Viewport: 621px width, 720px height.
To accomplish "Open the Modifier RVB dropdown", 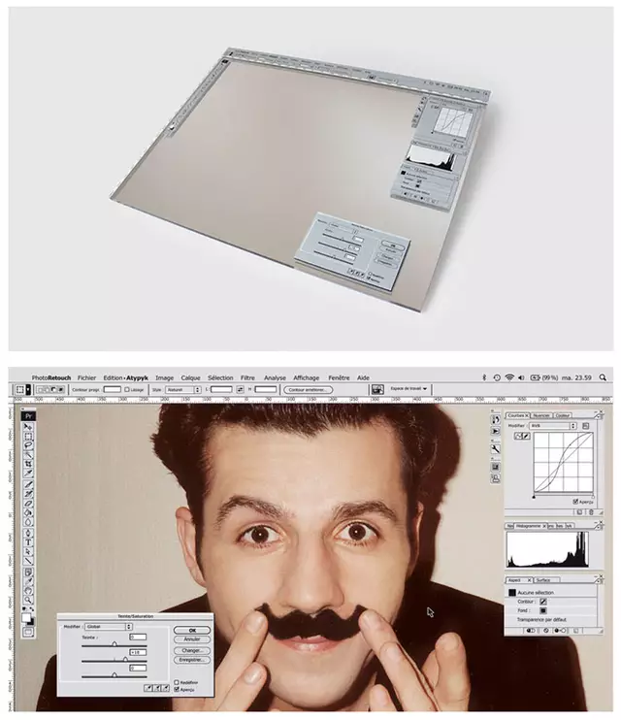I will (x=553, y=426).
